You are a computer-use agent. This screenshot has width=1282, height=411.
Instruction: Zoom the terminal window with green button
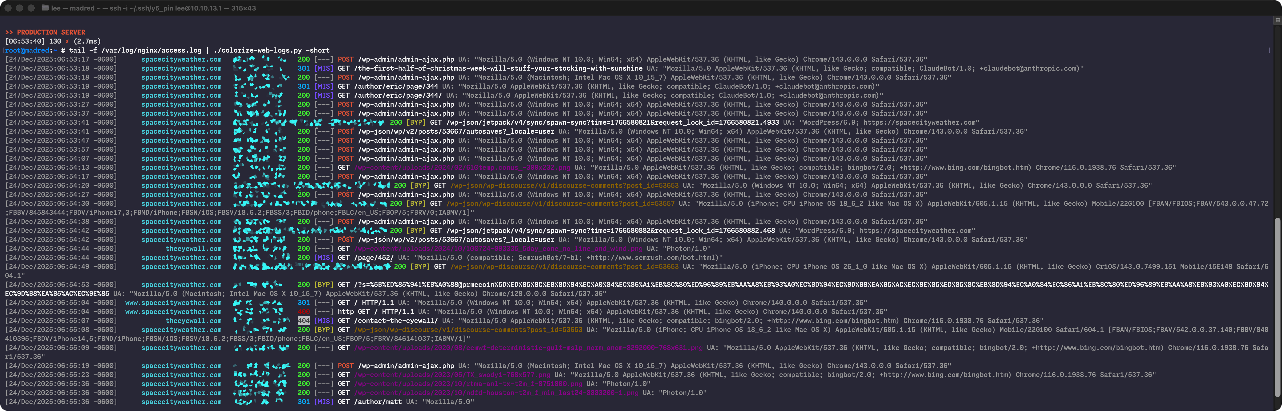[31, 8]
